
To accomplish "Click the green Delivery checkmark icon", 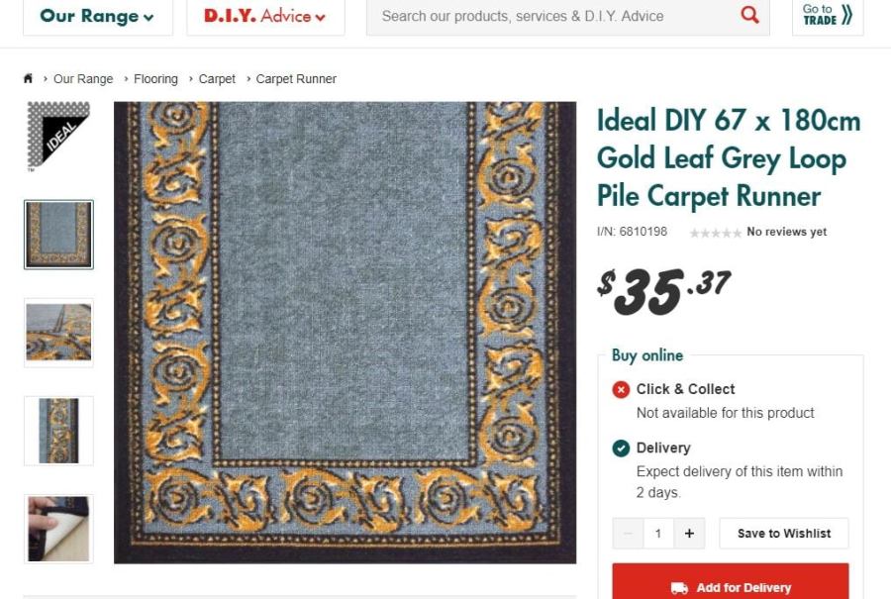I will coord(621,448).
